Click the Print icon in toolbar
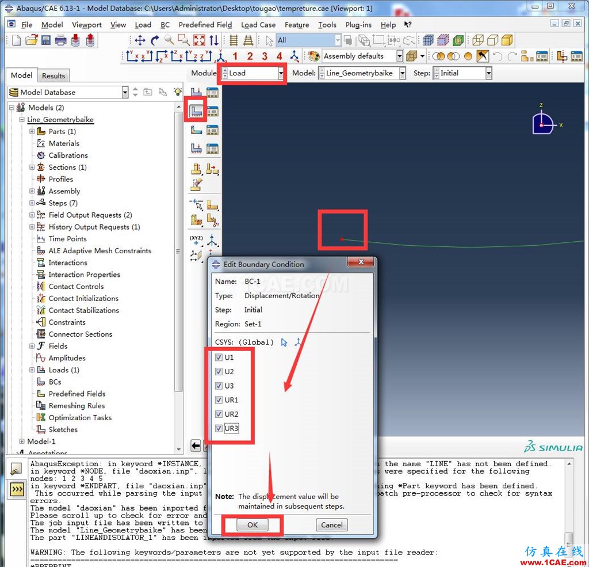589x567 pixels. 60,40
